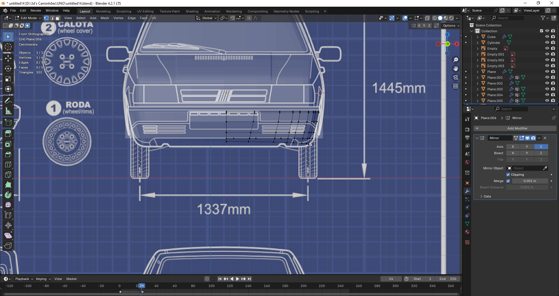Click the viewport zoom magnifier icon
559x296 pixels.
point(456,60)
